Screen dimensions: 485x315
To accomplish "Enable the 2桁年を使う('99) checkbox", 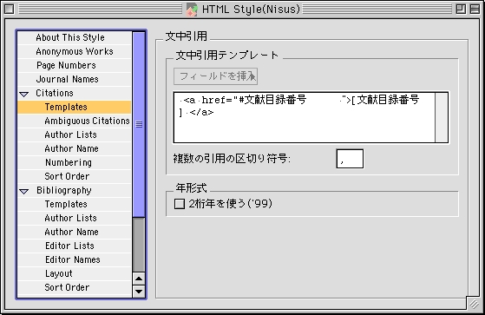I will [x=180, y=204].
